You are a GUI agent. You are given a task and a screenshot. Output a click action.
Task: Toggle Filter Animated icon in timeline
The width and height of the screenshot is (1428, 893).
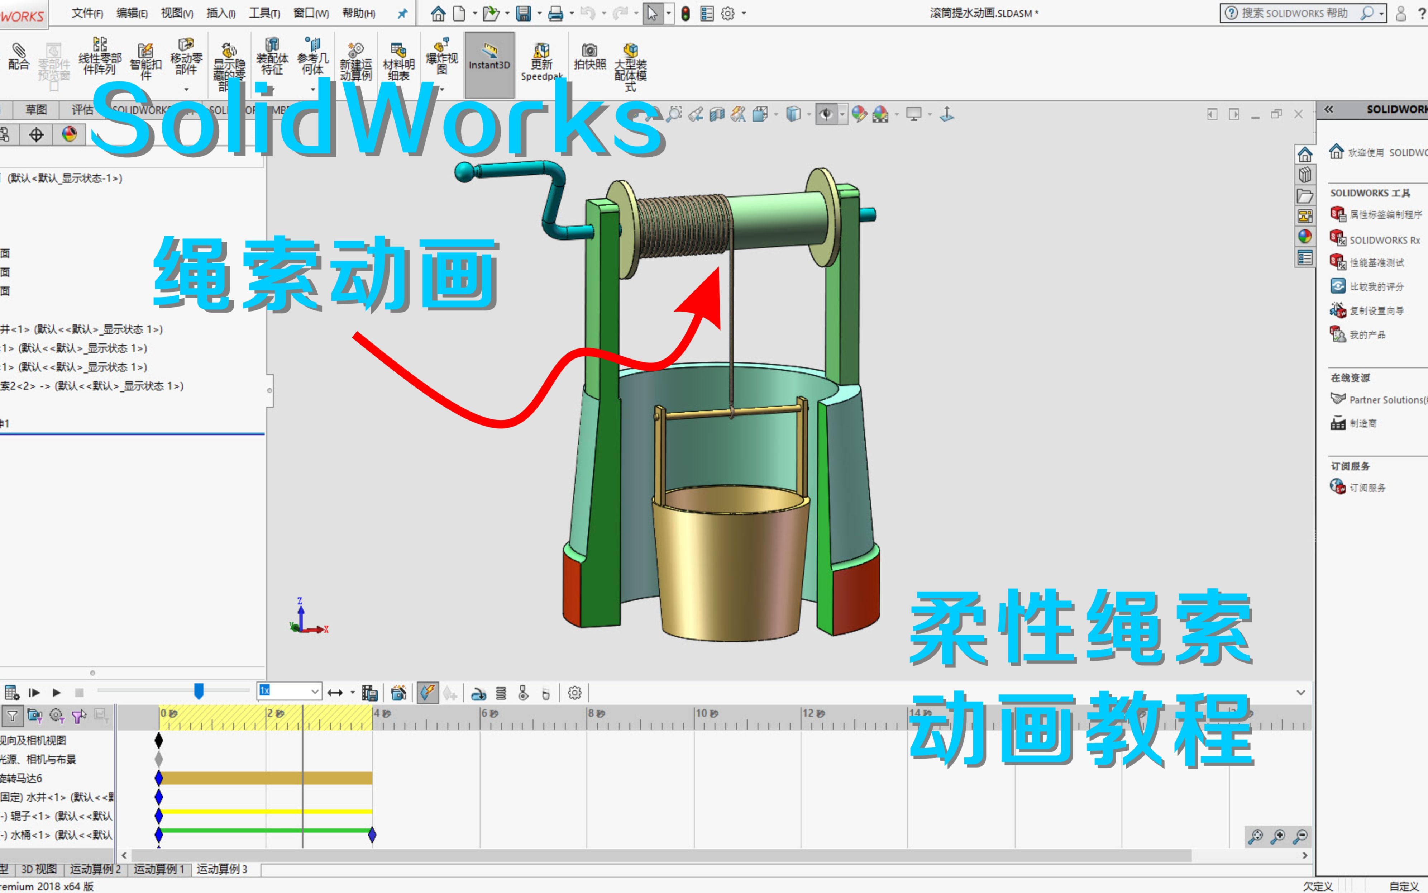click(x=34, y=716)
